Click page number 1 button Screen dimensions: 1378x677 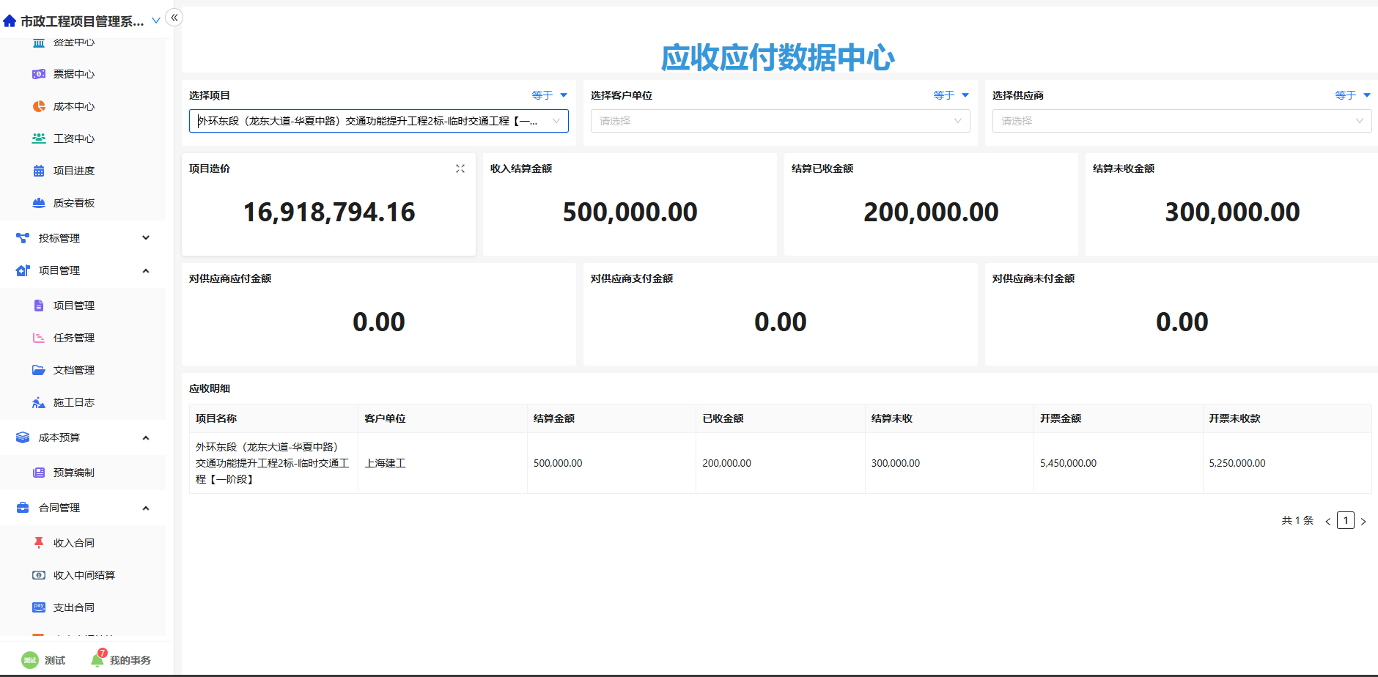coord(1345,520)
